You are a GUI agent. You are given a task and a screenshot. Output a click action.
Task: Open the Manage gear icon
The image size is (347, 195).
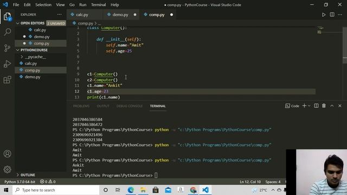pyautogui.click(x=7, y=170)
